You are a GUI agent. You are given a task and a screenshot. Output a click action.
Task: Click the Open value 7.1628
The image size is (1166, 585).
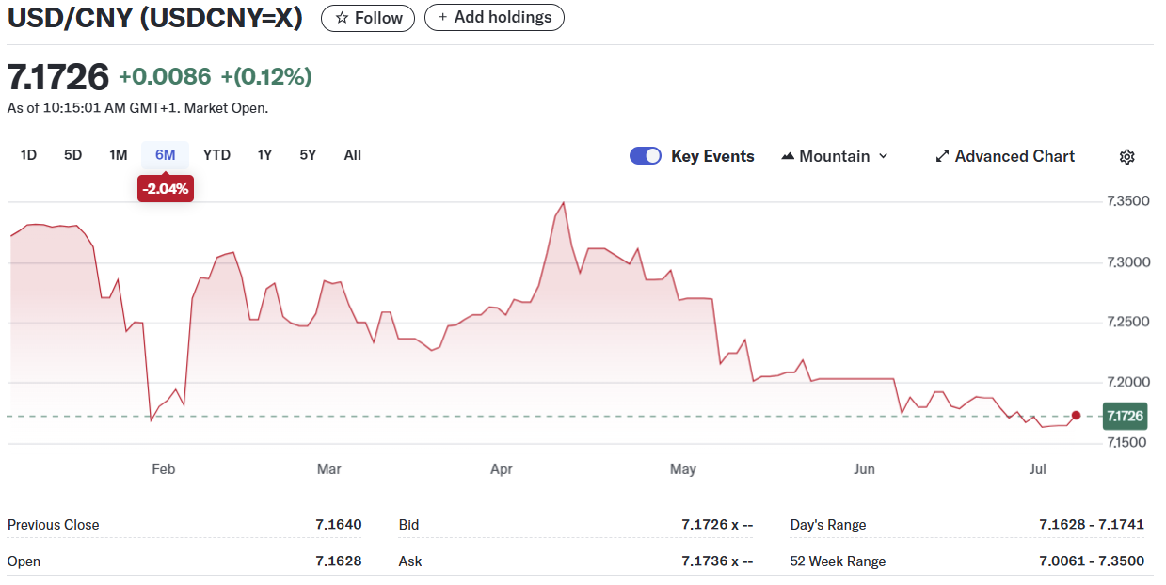pyautogui.click(x=338, y=561)
